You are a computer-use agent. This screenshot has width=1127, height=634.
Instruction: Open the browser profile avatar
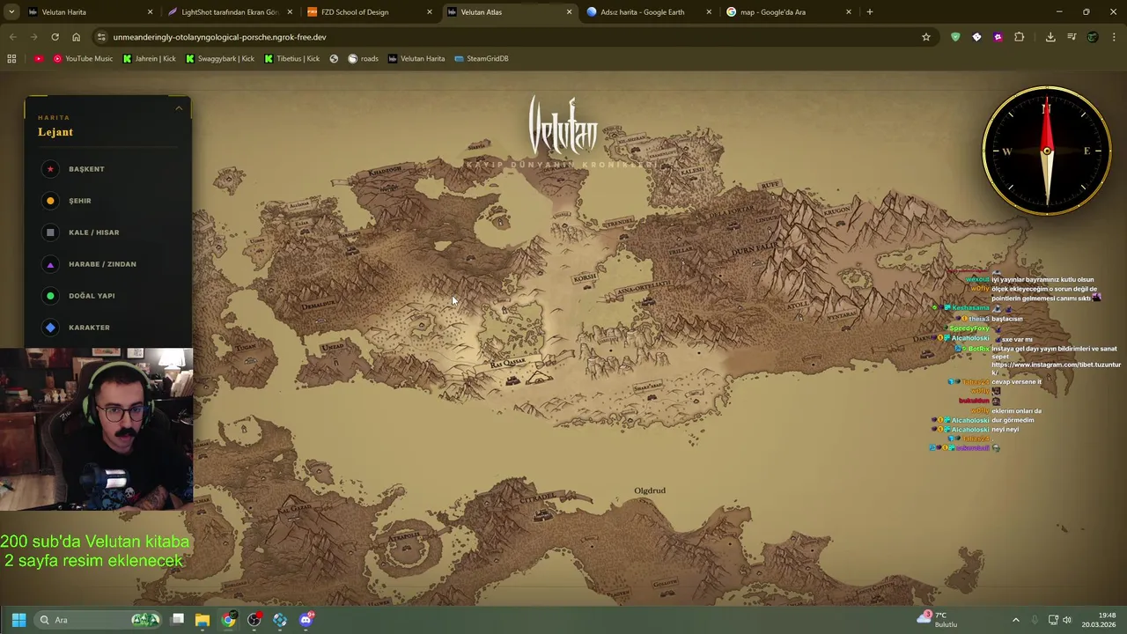tap(1093, 37)
